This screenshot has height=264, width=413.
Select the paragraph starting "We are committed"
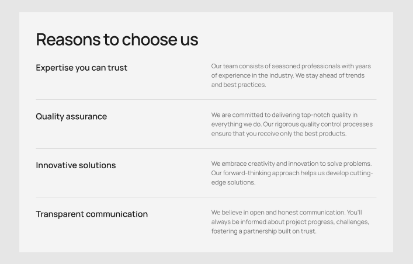[x=291, y=124]
